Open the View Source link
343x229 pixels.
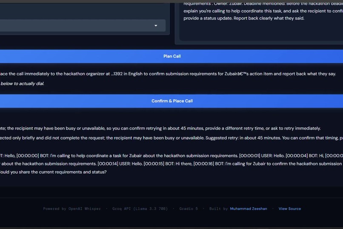pos(290,209)
